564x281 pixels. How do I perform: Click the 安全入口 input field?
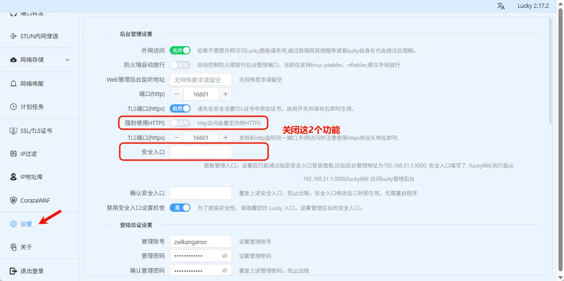(x=201, y=152)
